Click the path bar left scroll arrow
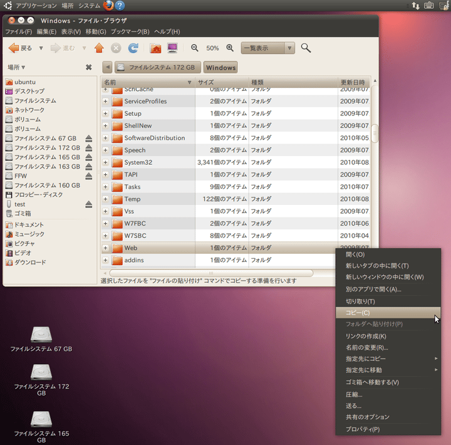This screenshot has height=445, width=451. (x=107, y=67)
